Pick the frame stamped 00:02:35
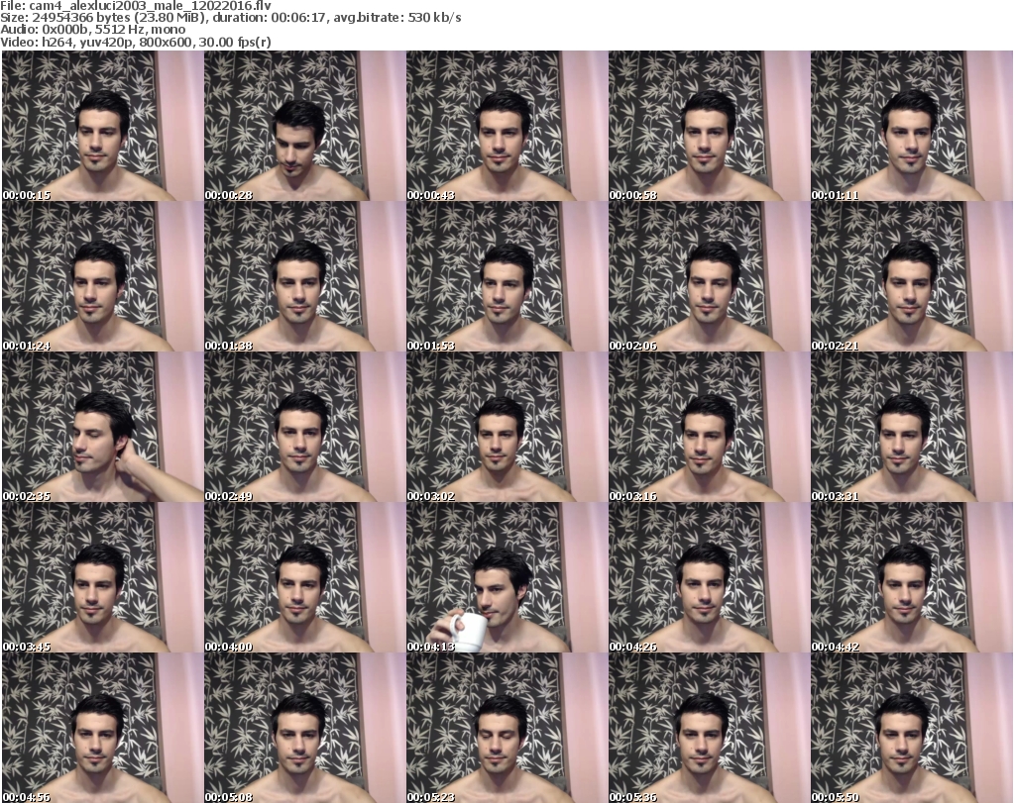 tap(103, 428)
